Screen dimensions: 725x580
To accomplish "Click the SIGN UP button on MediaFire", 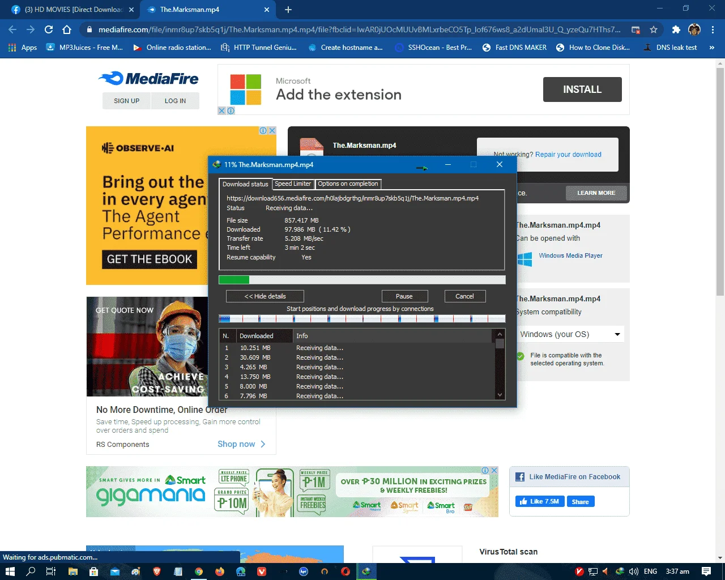I will [x=126, y=101].
